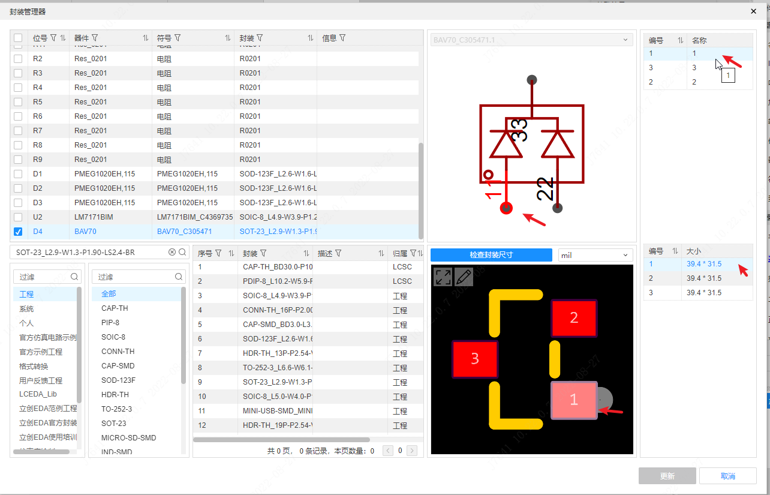Check the box for R7

18,131
